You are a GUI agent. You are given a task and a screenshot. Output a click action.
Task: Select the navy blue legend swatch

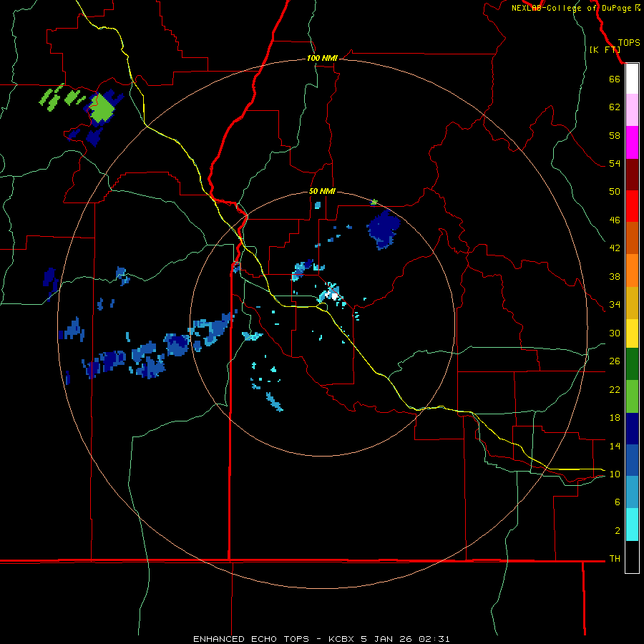pos(632,429)
